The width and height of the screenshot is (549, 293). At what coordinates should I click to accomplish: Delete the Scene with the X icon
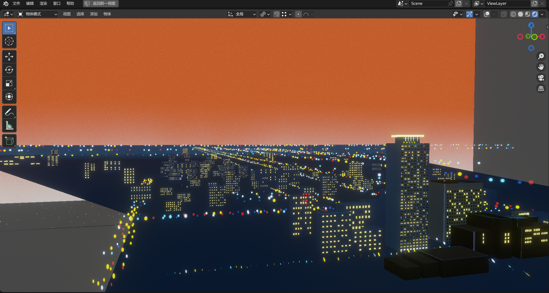(x=466, y=3)
